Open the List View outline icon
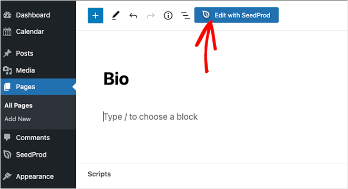 click(x=186, y=16)
